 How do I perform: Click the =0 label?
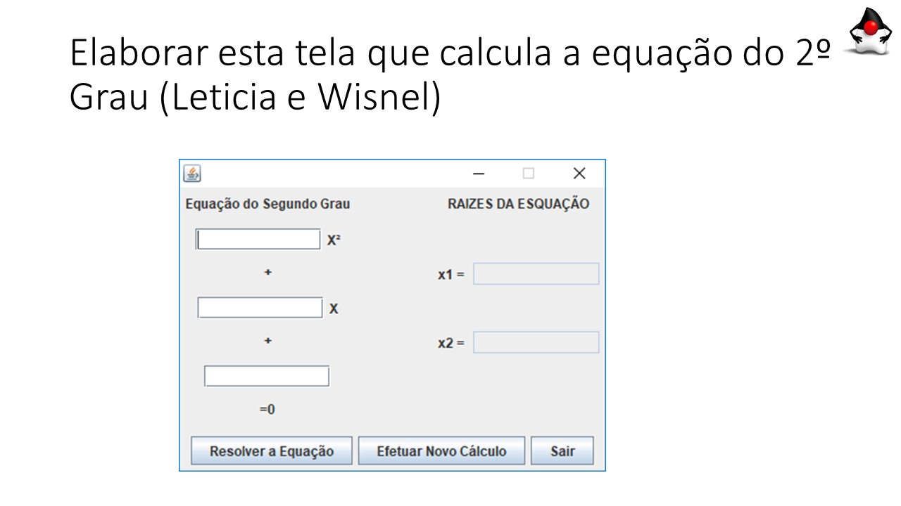267,409
